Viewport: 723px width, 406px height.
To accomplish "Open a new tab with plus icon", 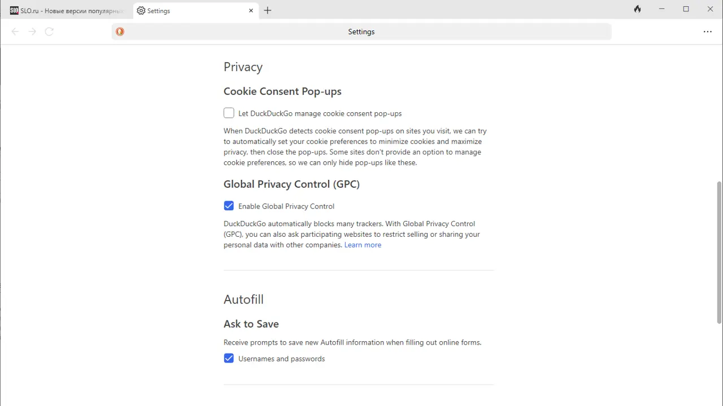I will point(268,11).
